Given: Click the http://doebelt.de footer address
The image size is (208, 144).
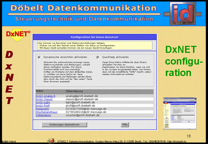Looking at the screenshot, I should 177,142.
